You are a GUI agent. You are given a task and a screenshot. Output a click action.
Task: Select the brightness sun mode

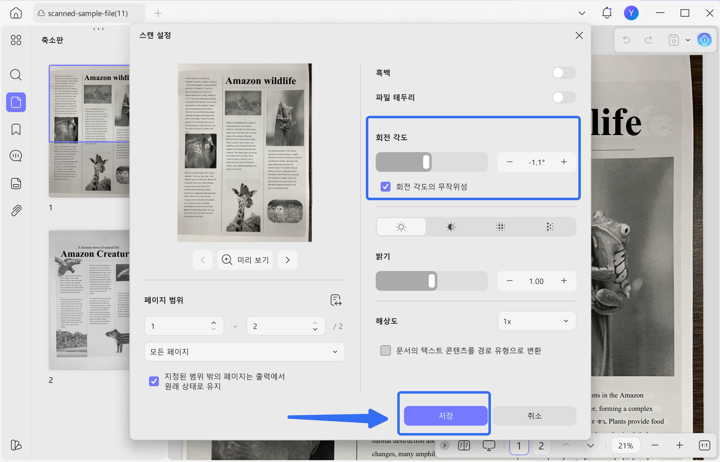point(401,227)
